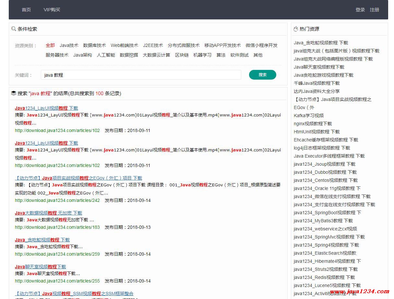Click the green 搜索 button
The width and height of the screenshot is (394, 299).
click(263, 75)
